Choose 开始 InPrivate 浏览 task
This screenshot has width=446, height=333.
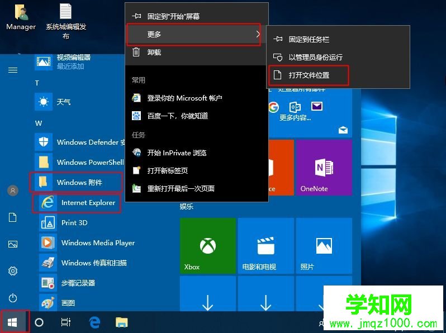pos(197,153)
